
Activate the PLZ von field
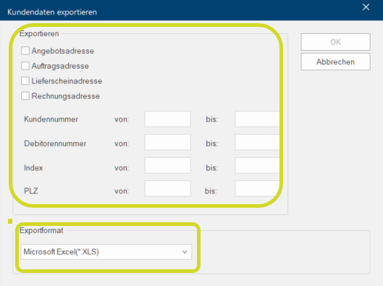coord(167,188)
